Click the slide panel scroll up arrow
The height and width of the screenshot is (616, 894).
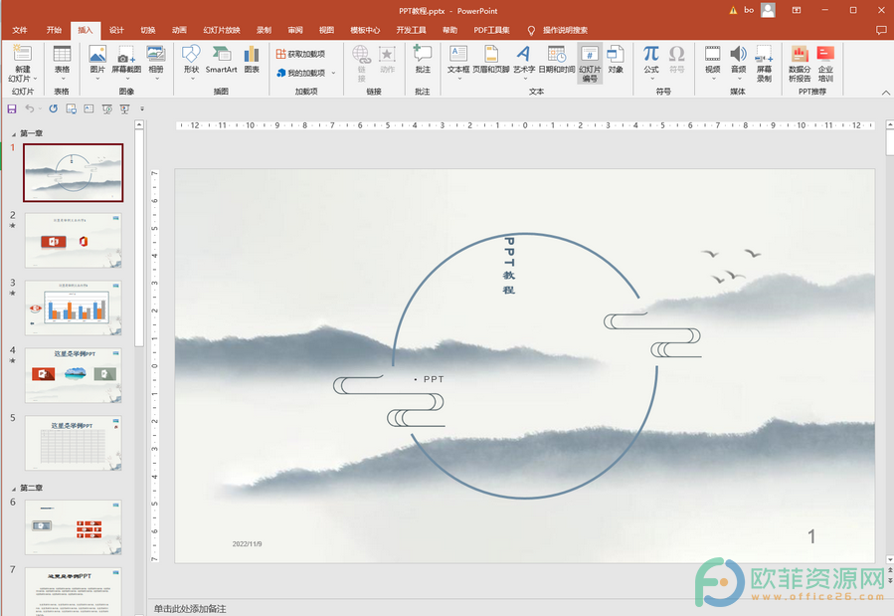(139, 124)
